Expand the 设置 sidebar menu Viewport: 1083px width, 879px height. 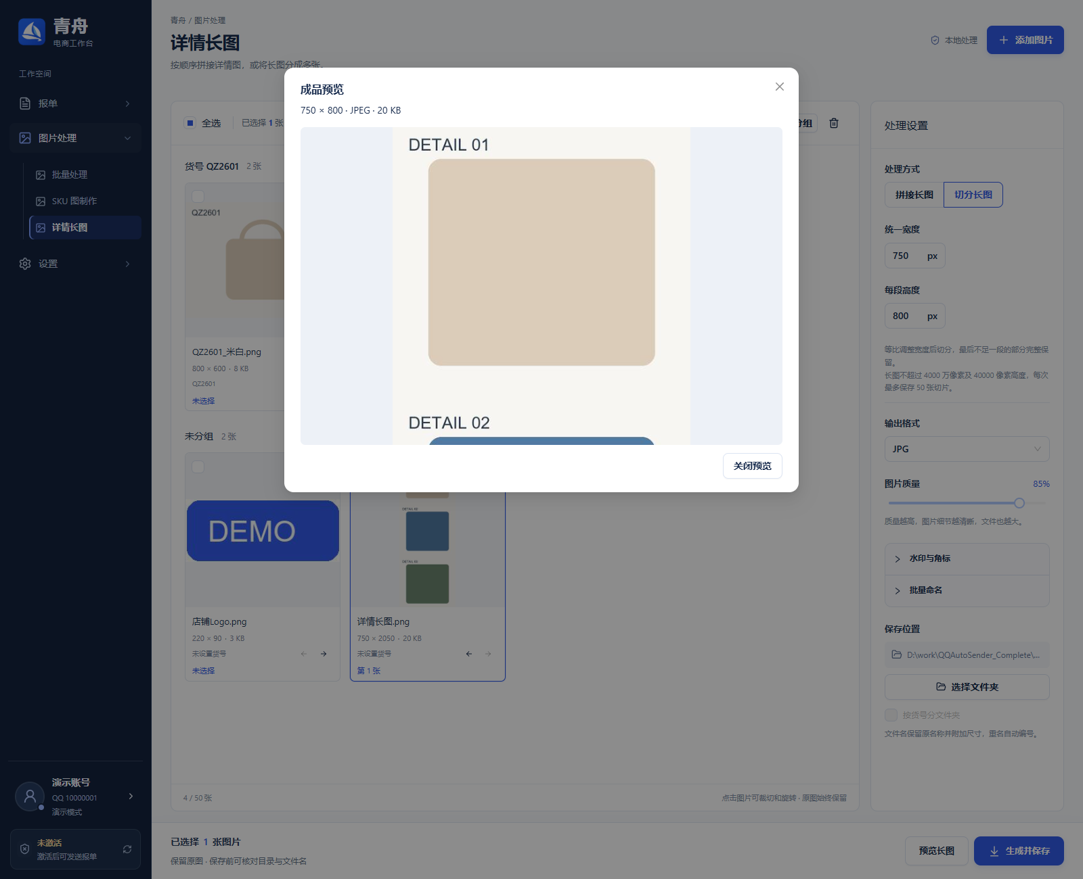[75, 264]
